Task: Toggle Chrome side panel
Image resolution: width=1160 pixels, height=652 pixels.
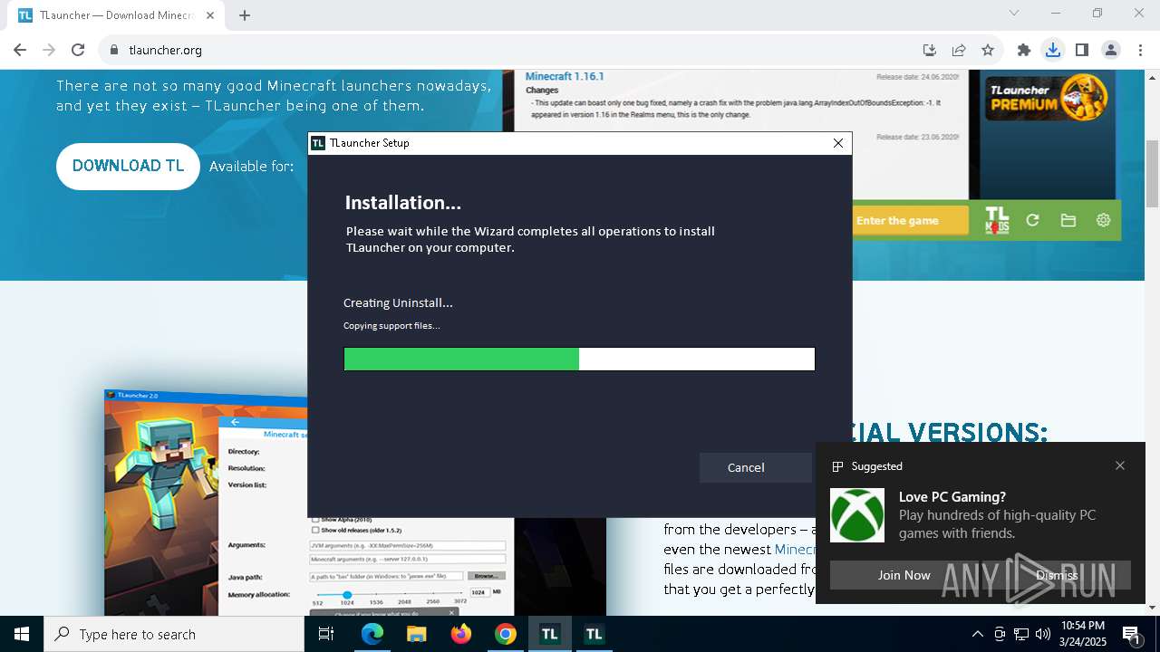Action: click(x=1082, y=50)
